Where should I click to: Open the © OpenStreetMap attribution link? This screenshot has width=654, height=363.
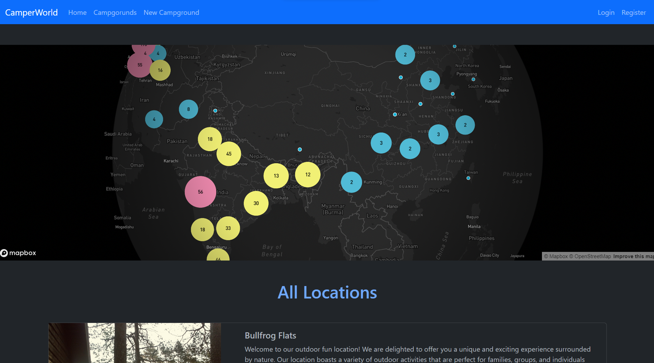[x=590, y=256]
